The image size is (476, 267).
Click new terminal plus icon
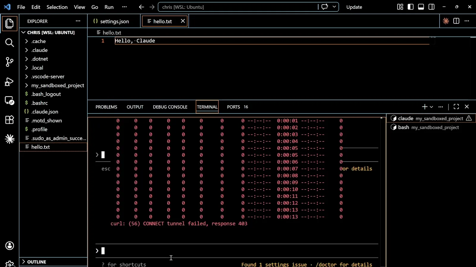point(425,107)
